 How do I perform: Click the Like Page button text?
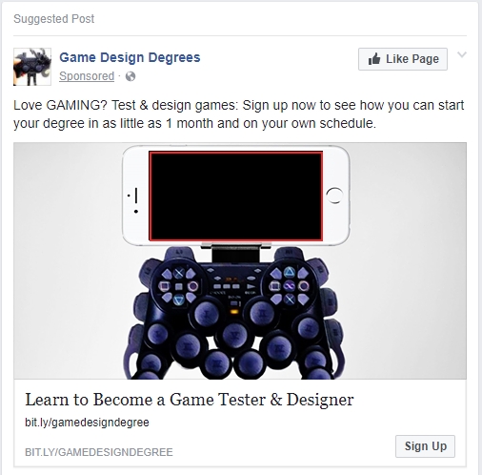(412, 59)
